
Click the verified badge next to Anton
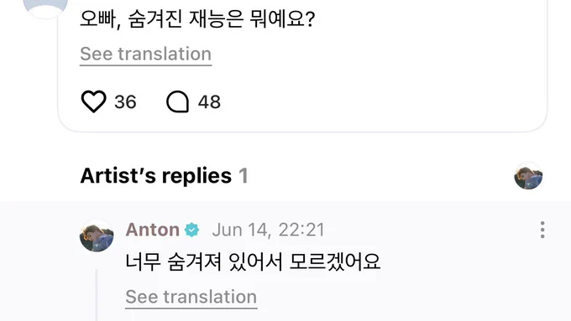tap(192, 230)
